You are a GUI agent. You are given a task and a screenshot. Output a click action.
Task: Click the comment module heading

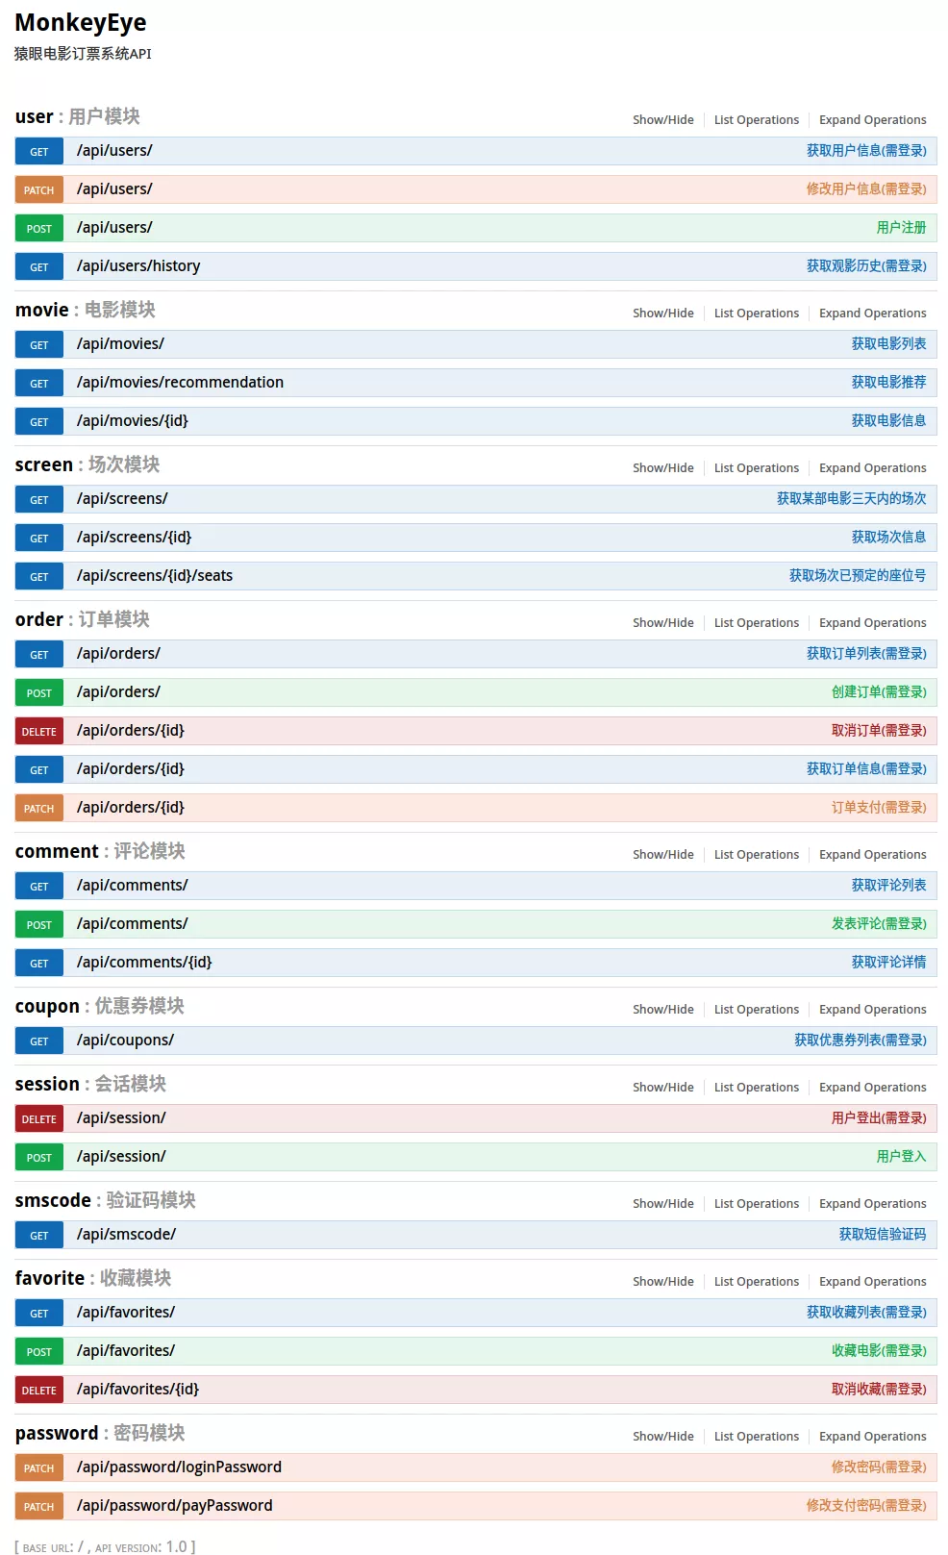(100, 851)
